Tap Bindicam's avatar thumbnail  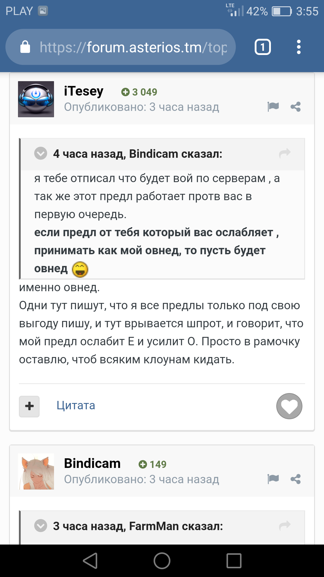coord(36,472)
